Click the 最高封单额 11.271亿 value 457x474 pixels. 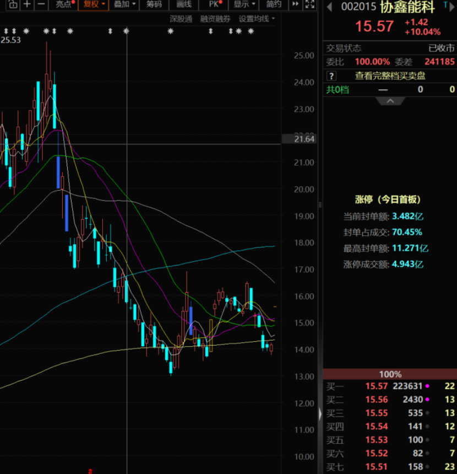coord(410,249)
